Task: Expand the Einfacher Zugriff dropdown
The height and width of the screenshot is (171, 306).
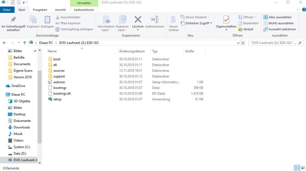Action: (211, 23)
